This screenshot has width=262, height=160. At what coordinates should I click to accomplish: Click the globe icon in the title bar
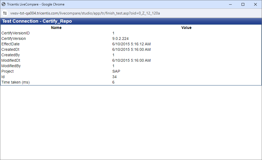(x=4, y=4)
